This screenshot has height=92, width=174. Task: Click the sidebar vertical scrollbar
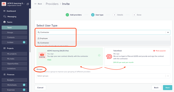[30, 31]
